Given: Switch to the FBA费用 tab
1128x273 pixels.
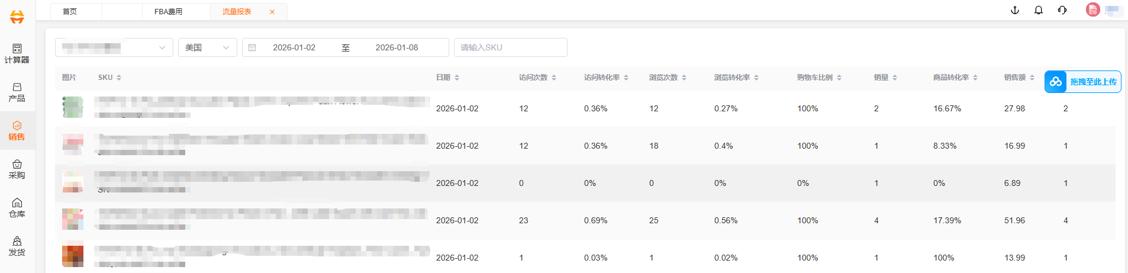Looking at the screenshot, I should tap(169, 11).
